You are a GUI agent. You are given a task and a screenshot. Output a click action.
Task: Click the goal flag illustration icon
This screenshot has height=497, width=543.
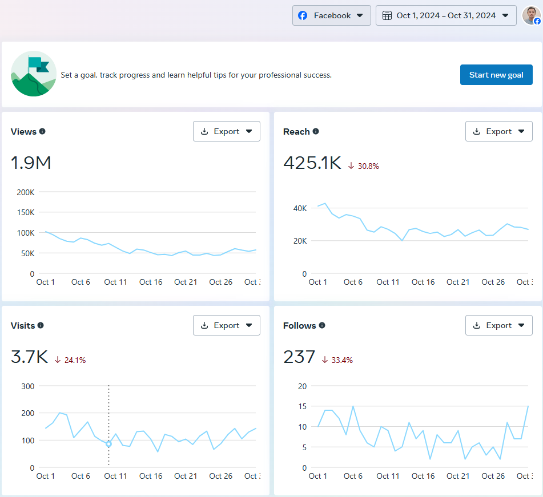(33, 74)
